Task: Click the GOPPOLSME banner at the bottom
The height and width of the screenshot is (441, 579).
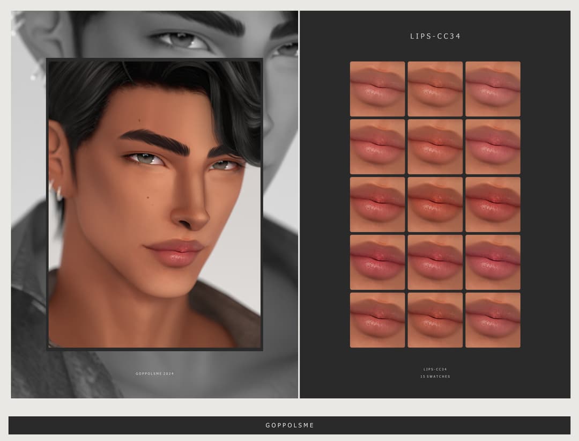Action: (289, 424)
